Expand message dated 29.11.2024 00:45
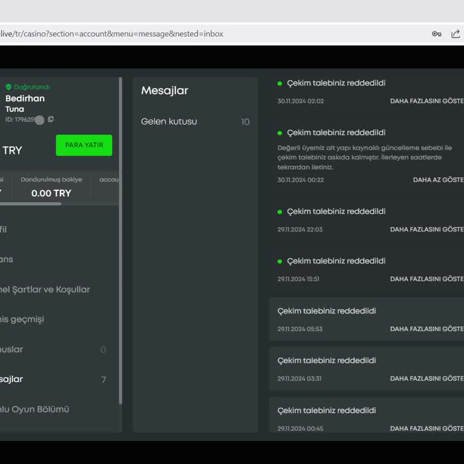This screenshot has height=464, width=464. pyautogui.click(x=427, y=428)
